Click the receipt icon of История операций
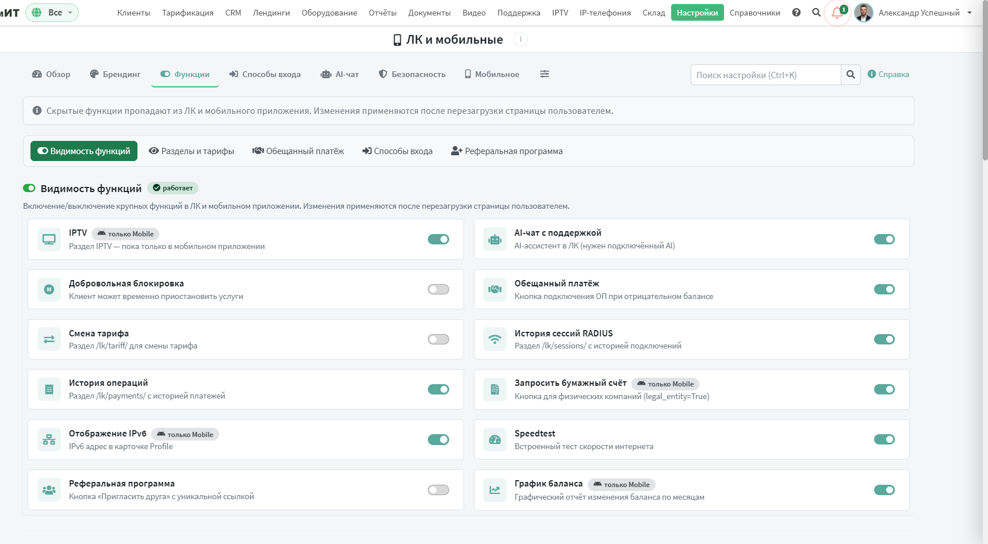The height and width of the screenshot is (544, 988). [49, 389]
